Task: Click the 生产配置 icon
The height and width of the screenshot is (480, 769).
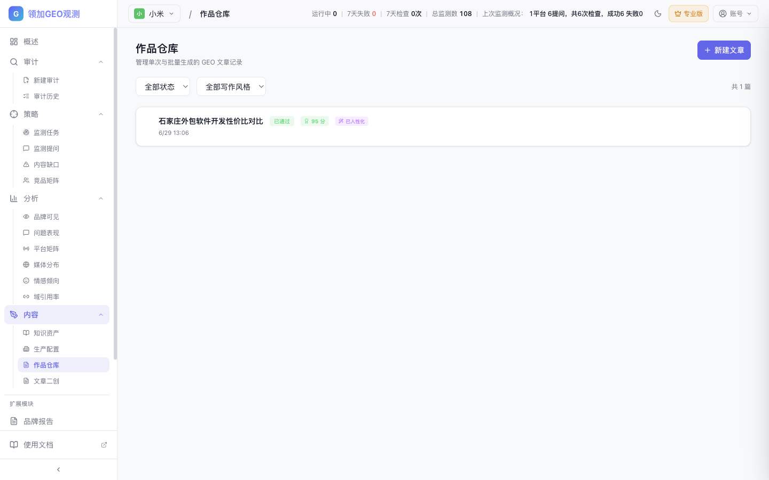Action: click(x=26, y=349)
